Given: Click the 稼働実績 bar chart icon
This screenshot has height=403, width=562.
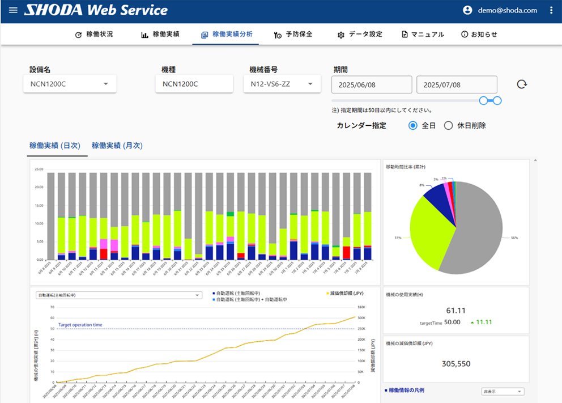Looking at the screenshot, I should pos(144,35).
